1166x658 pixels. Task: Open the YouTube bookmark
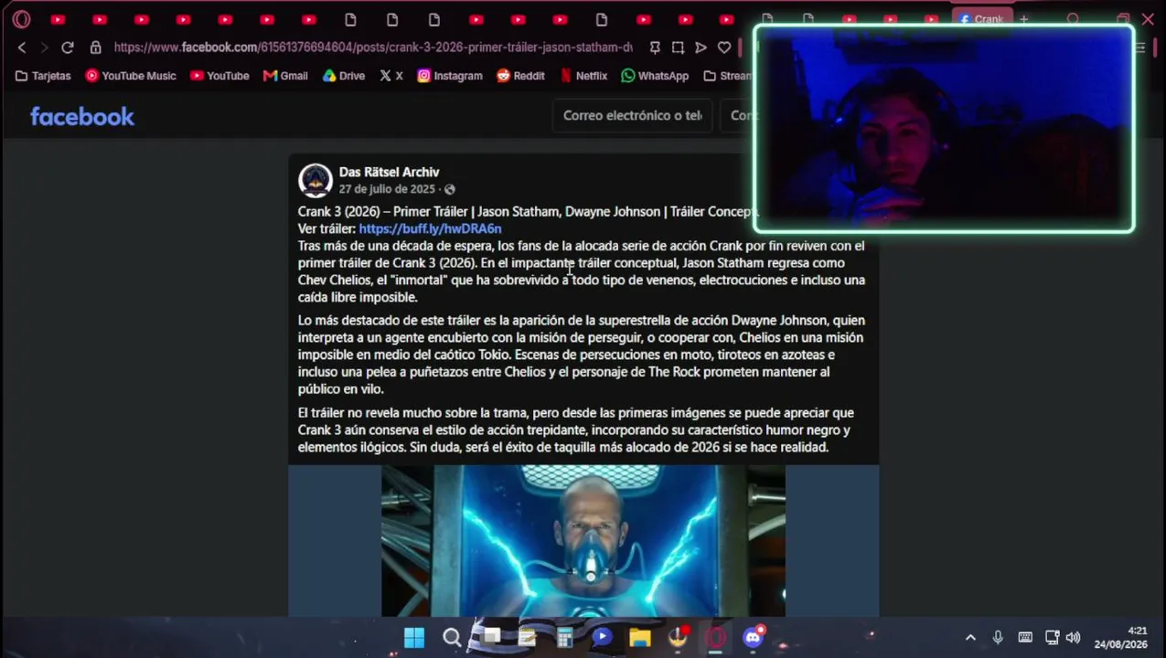tap(219, 76)
